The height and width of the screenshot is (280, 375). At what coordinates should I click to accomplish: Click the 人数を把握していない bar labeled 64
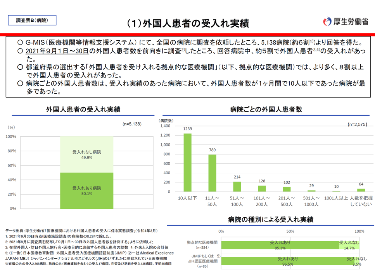click(361, 190)
